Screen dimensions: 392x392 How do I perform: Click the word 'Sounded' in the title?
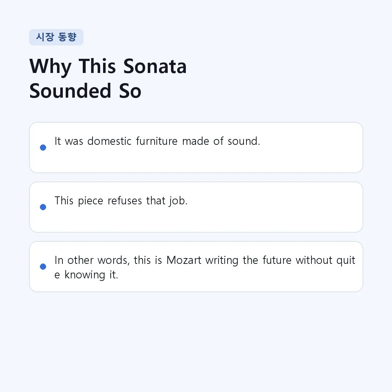click(70, 91)
